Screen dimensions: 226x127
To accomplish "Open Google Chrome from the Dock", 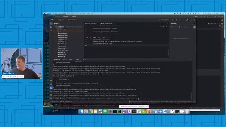I will pos(90,111).
